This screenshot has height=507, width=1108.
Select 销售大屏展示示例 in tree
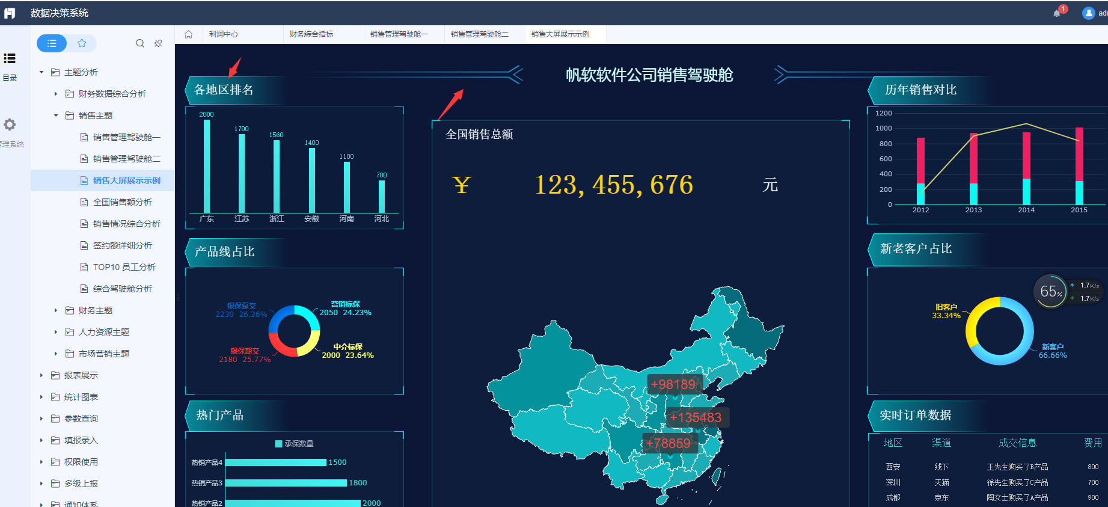pyautogui.click(x=103, y=180)
